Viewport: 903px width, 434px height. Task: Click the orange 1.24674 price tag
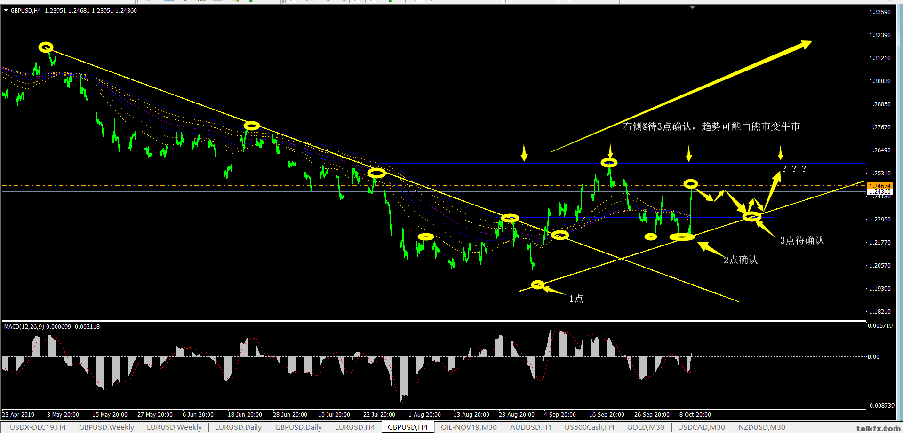879,186
